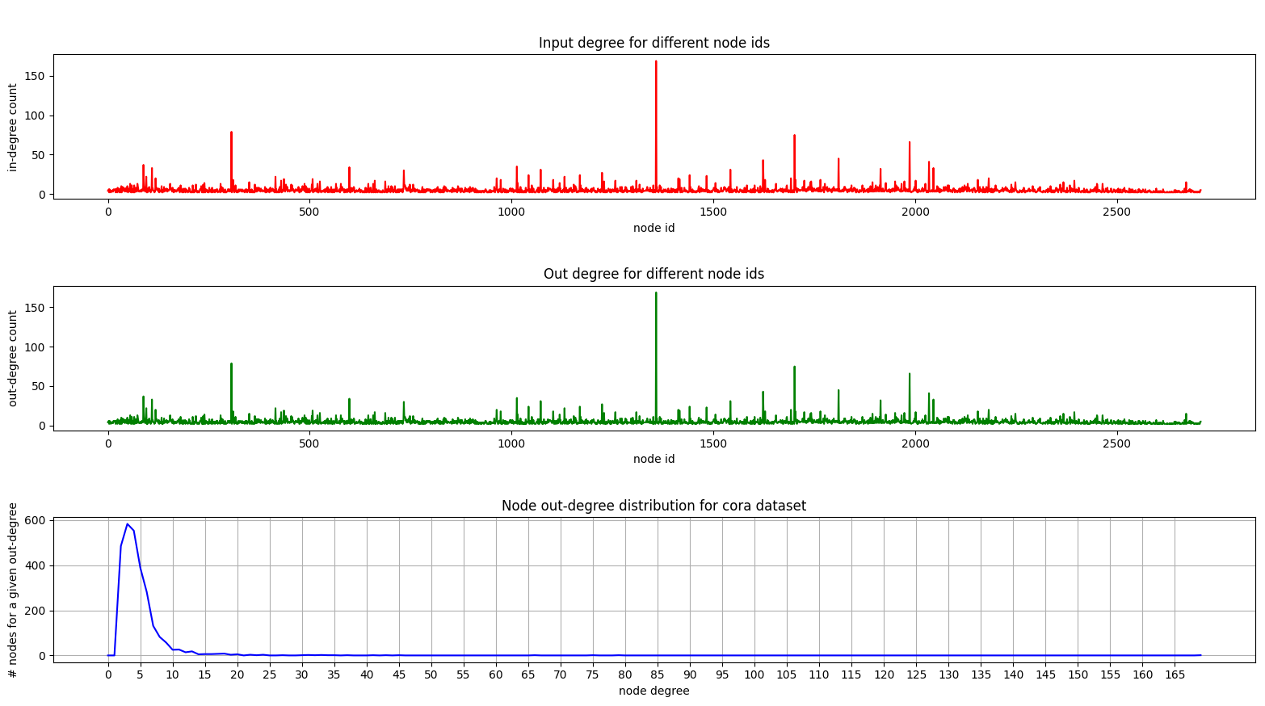Select the "out-degree count" y-axis label

[12, 358]
